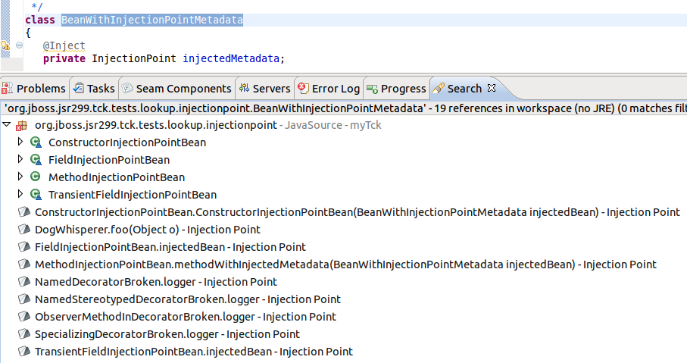Collapse the code fold at @Inject line

[19, 45]
